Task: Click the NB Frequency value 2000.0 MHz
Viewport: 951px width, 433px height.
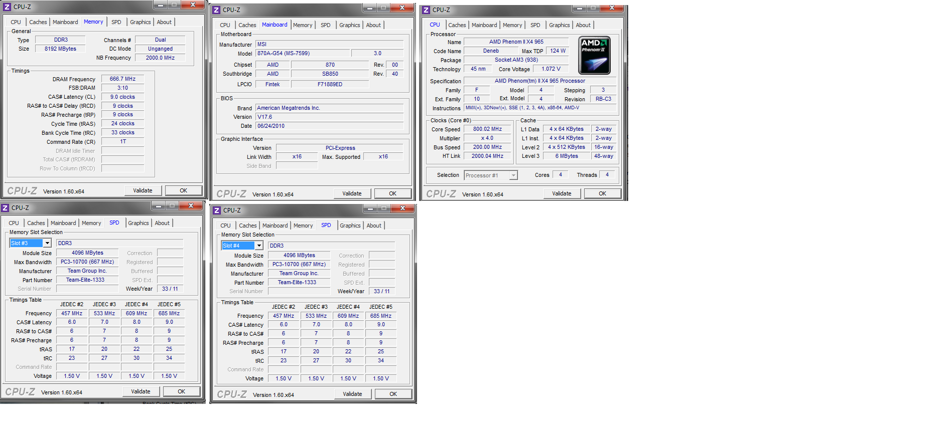Action: tap(161, 58)
